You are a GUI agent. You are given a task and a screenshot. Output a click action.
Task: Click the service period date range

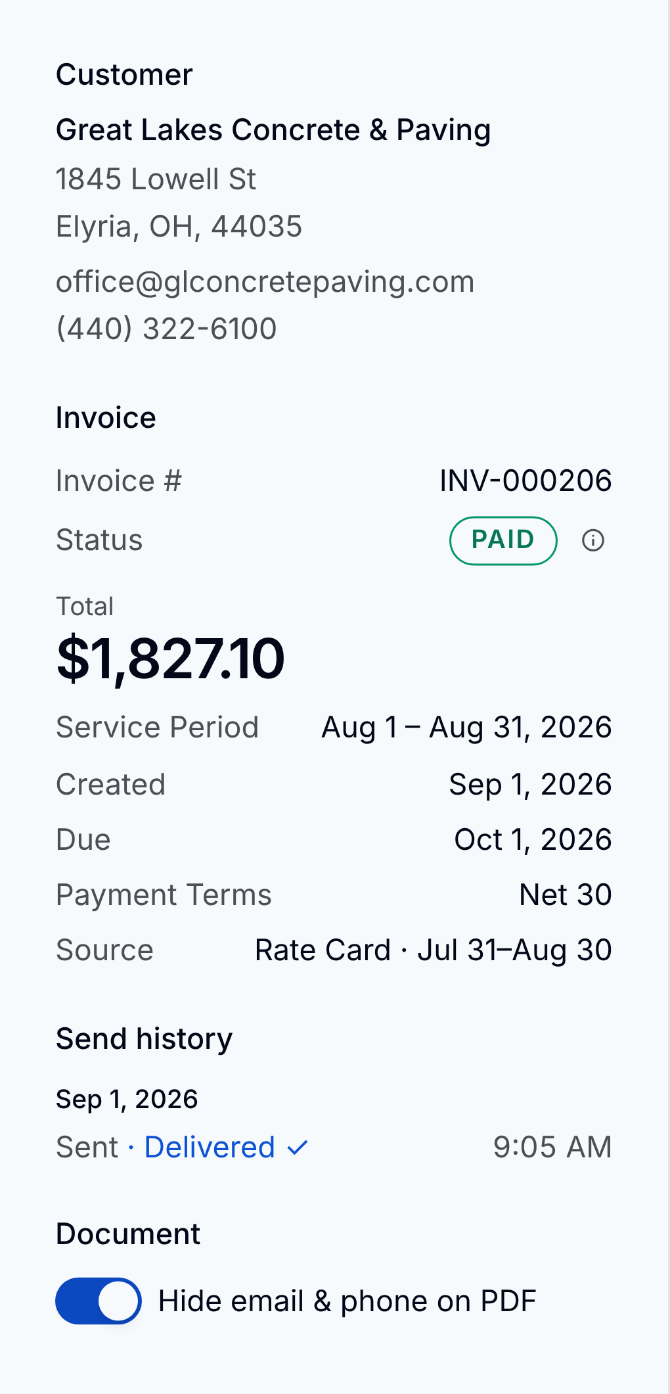[x=466, y=728]
